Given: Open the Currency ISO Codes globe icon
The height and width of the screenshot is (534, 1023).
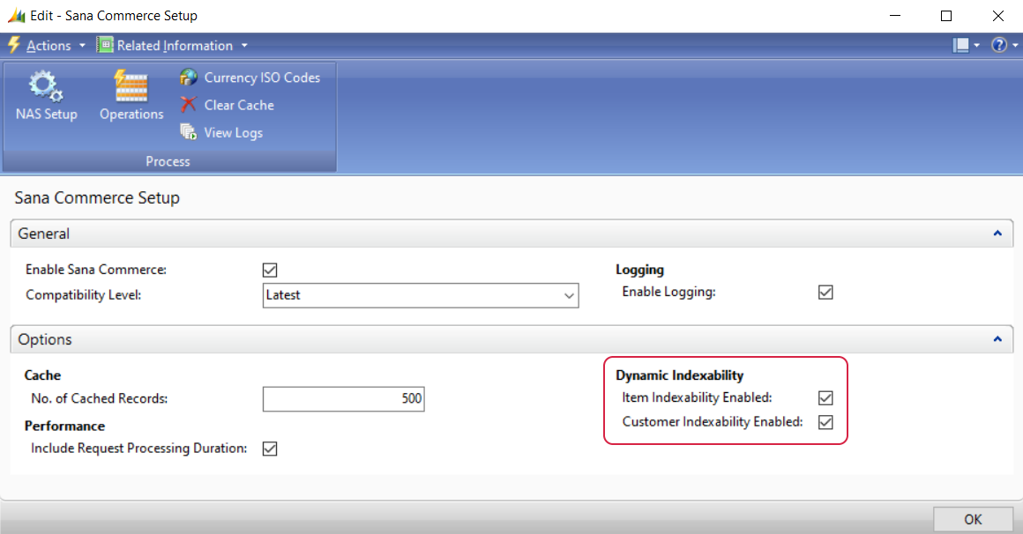Looking at the screenshot, I should (x=189, y=78).
